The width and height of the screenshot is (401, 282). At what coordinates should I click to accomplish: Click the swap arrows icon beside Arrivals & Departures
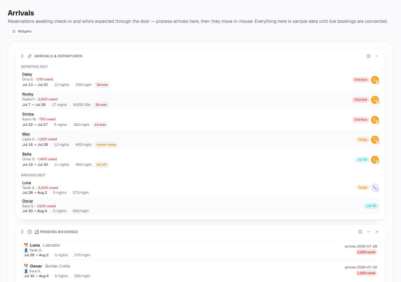point(30,56)
